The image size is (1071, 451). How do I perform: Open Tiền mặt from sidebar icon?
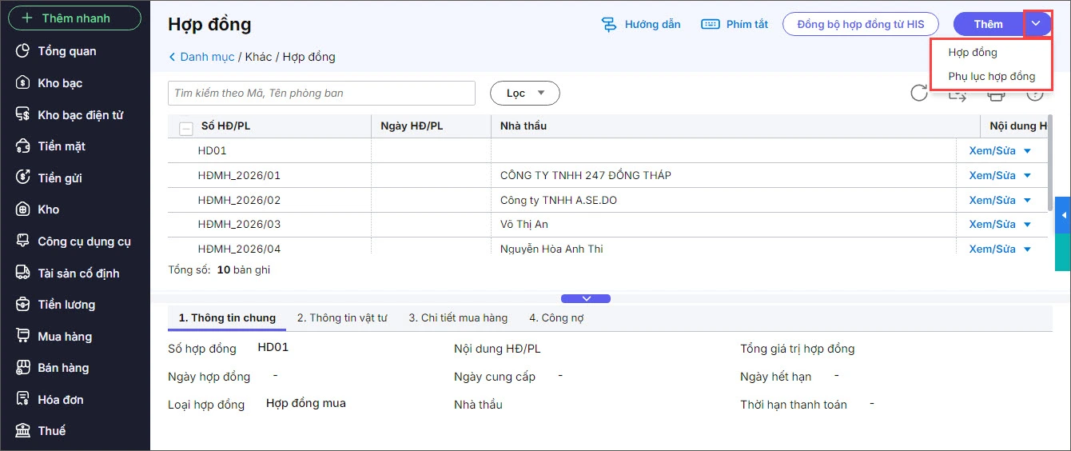point(23,146)
